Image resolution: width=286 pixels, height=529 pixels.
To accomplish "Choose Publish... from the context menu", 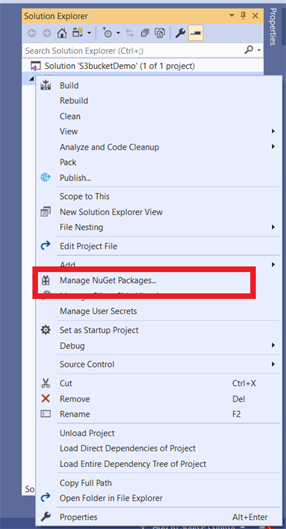I will click(76, 178).
